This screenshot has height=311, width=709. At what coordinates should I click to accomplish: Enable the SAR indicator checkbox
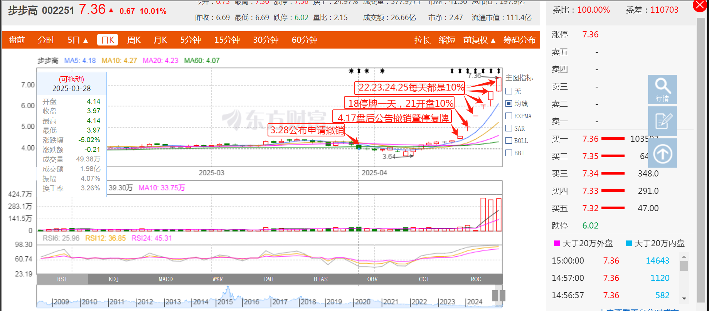[x=509, y=128]
